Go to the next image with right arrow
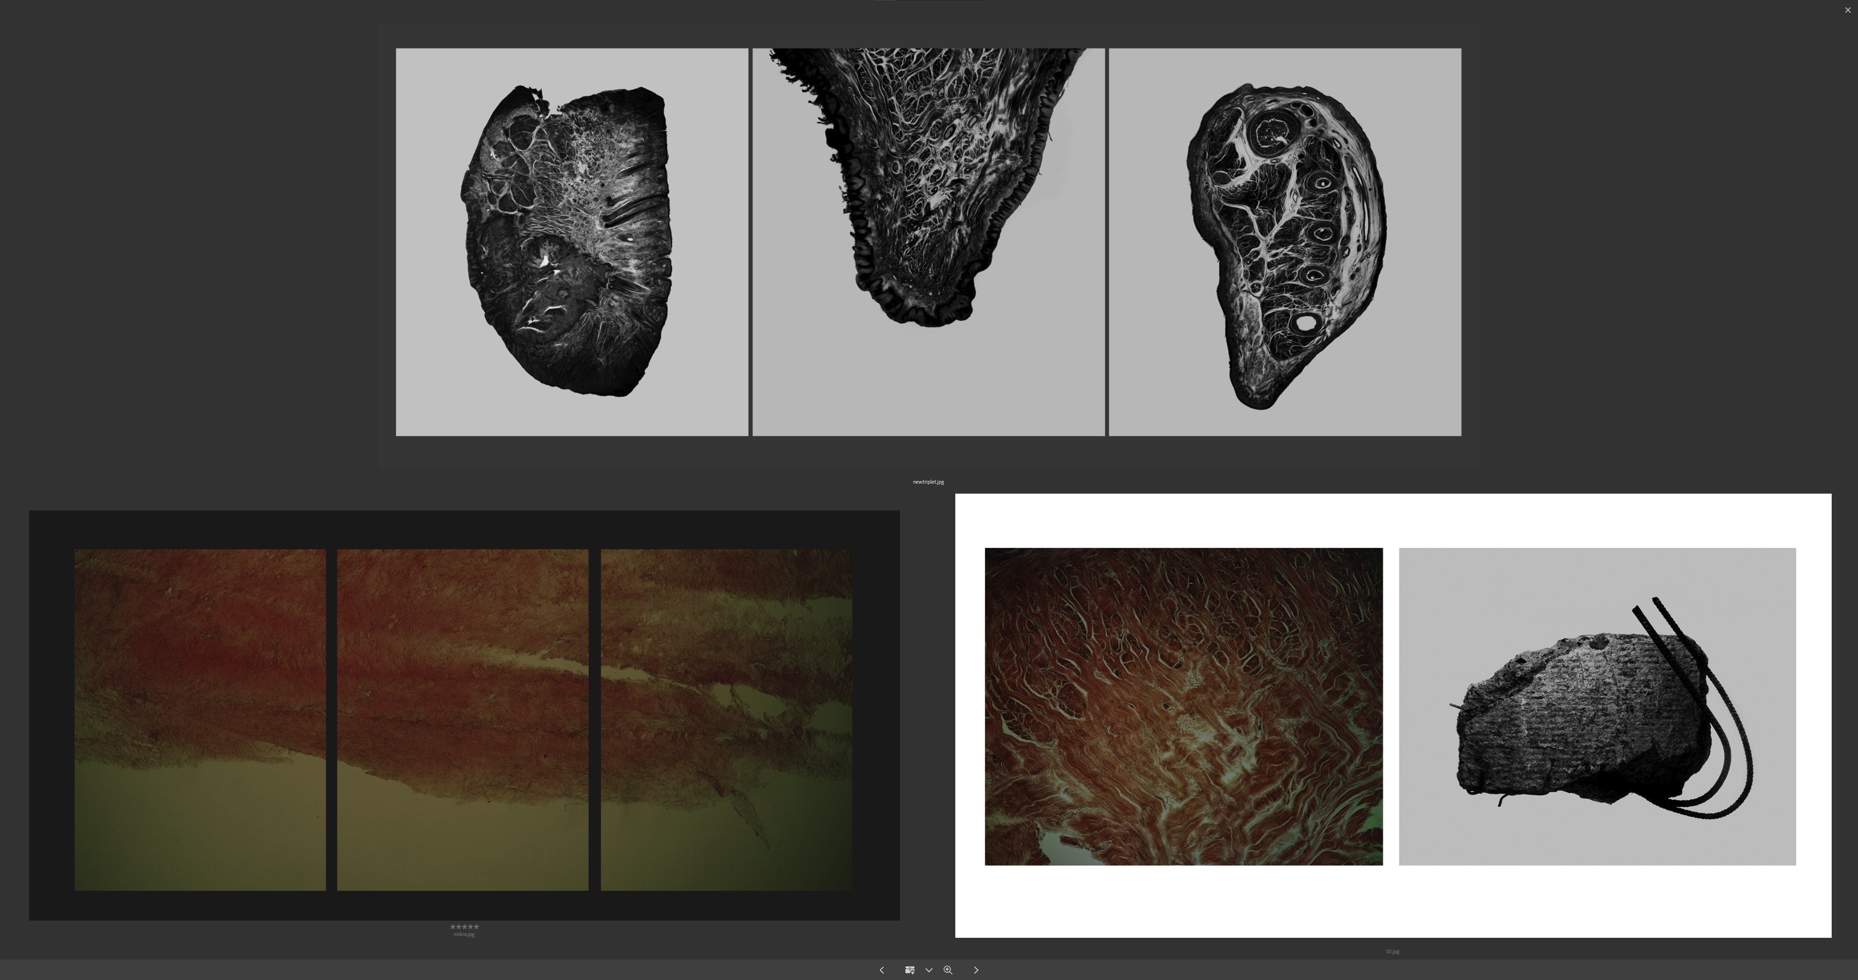The image size is (1858, 980). coord(976,970)
